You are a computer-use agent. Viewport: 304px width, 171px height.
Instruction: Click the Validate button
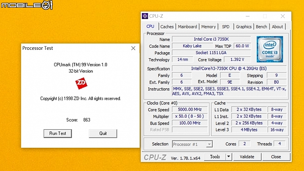point(247,157)
